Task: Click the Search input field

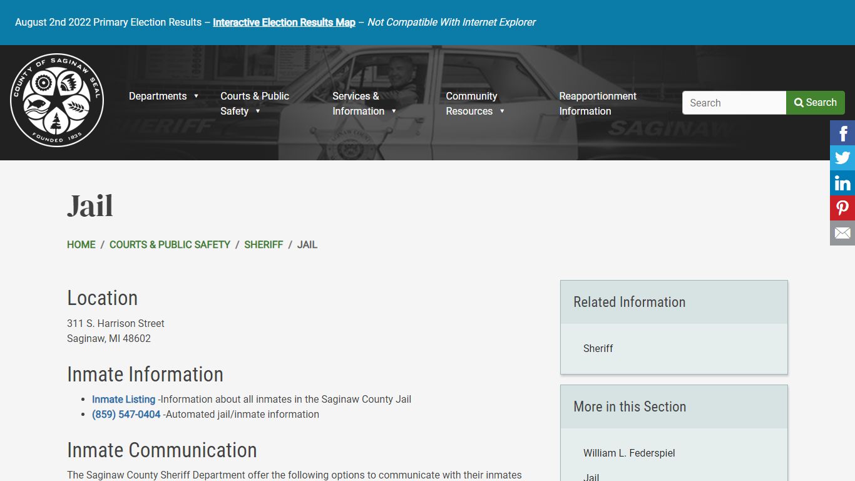Action: click(734, 103)
